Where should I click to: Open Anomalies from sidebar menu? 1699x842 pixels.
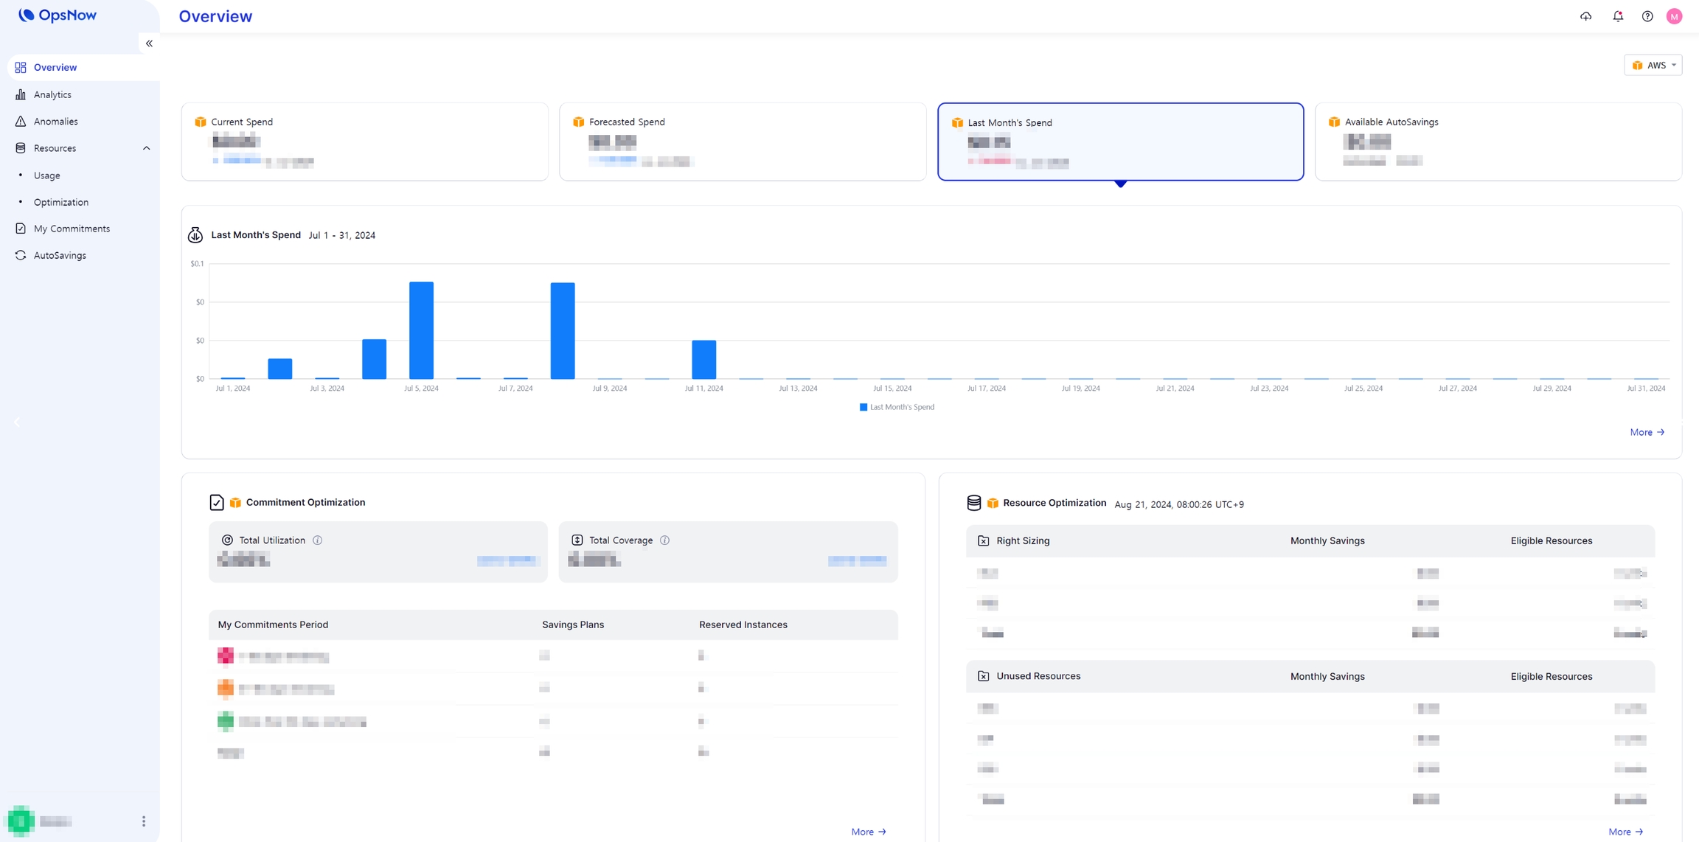[55, 122]
